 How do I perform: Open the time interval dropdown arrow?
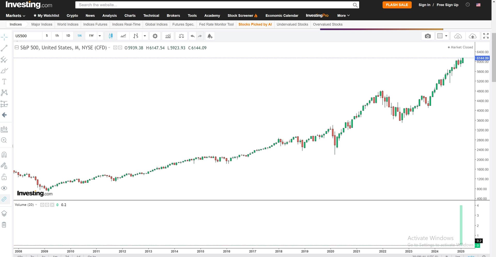point(100,36)
